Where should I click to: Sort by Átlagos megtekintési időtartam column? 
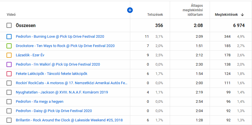[192, 10]
